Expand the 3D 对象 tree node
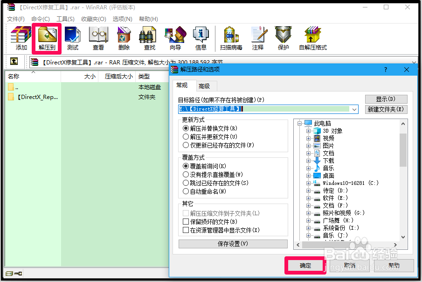This screenshot has height=282, width=422. click(x=308, y=131)
